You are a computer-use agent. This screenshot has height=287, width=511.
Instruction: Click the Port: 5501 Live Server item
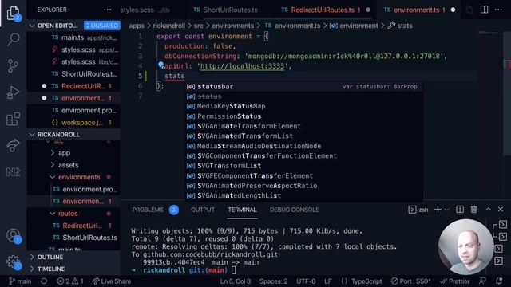(x=411, y=281)
